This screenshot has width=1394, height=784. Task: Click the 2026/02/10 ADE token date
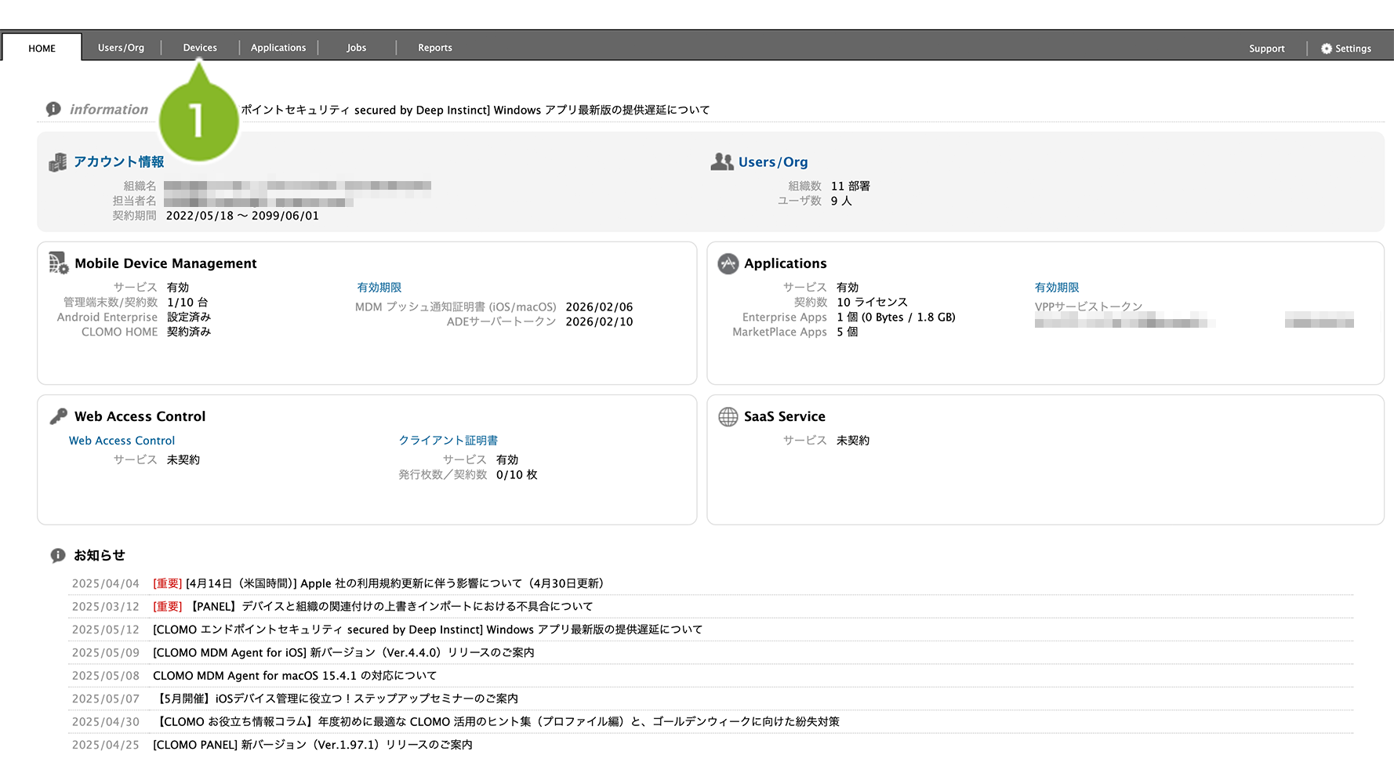599,322
